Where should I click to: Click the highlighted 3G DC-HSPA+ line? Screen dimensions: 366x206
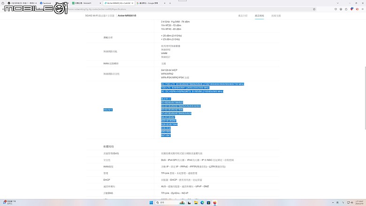pos(192,92)
